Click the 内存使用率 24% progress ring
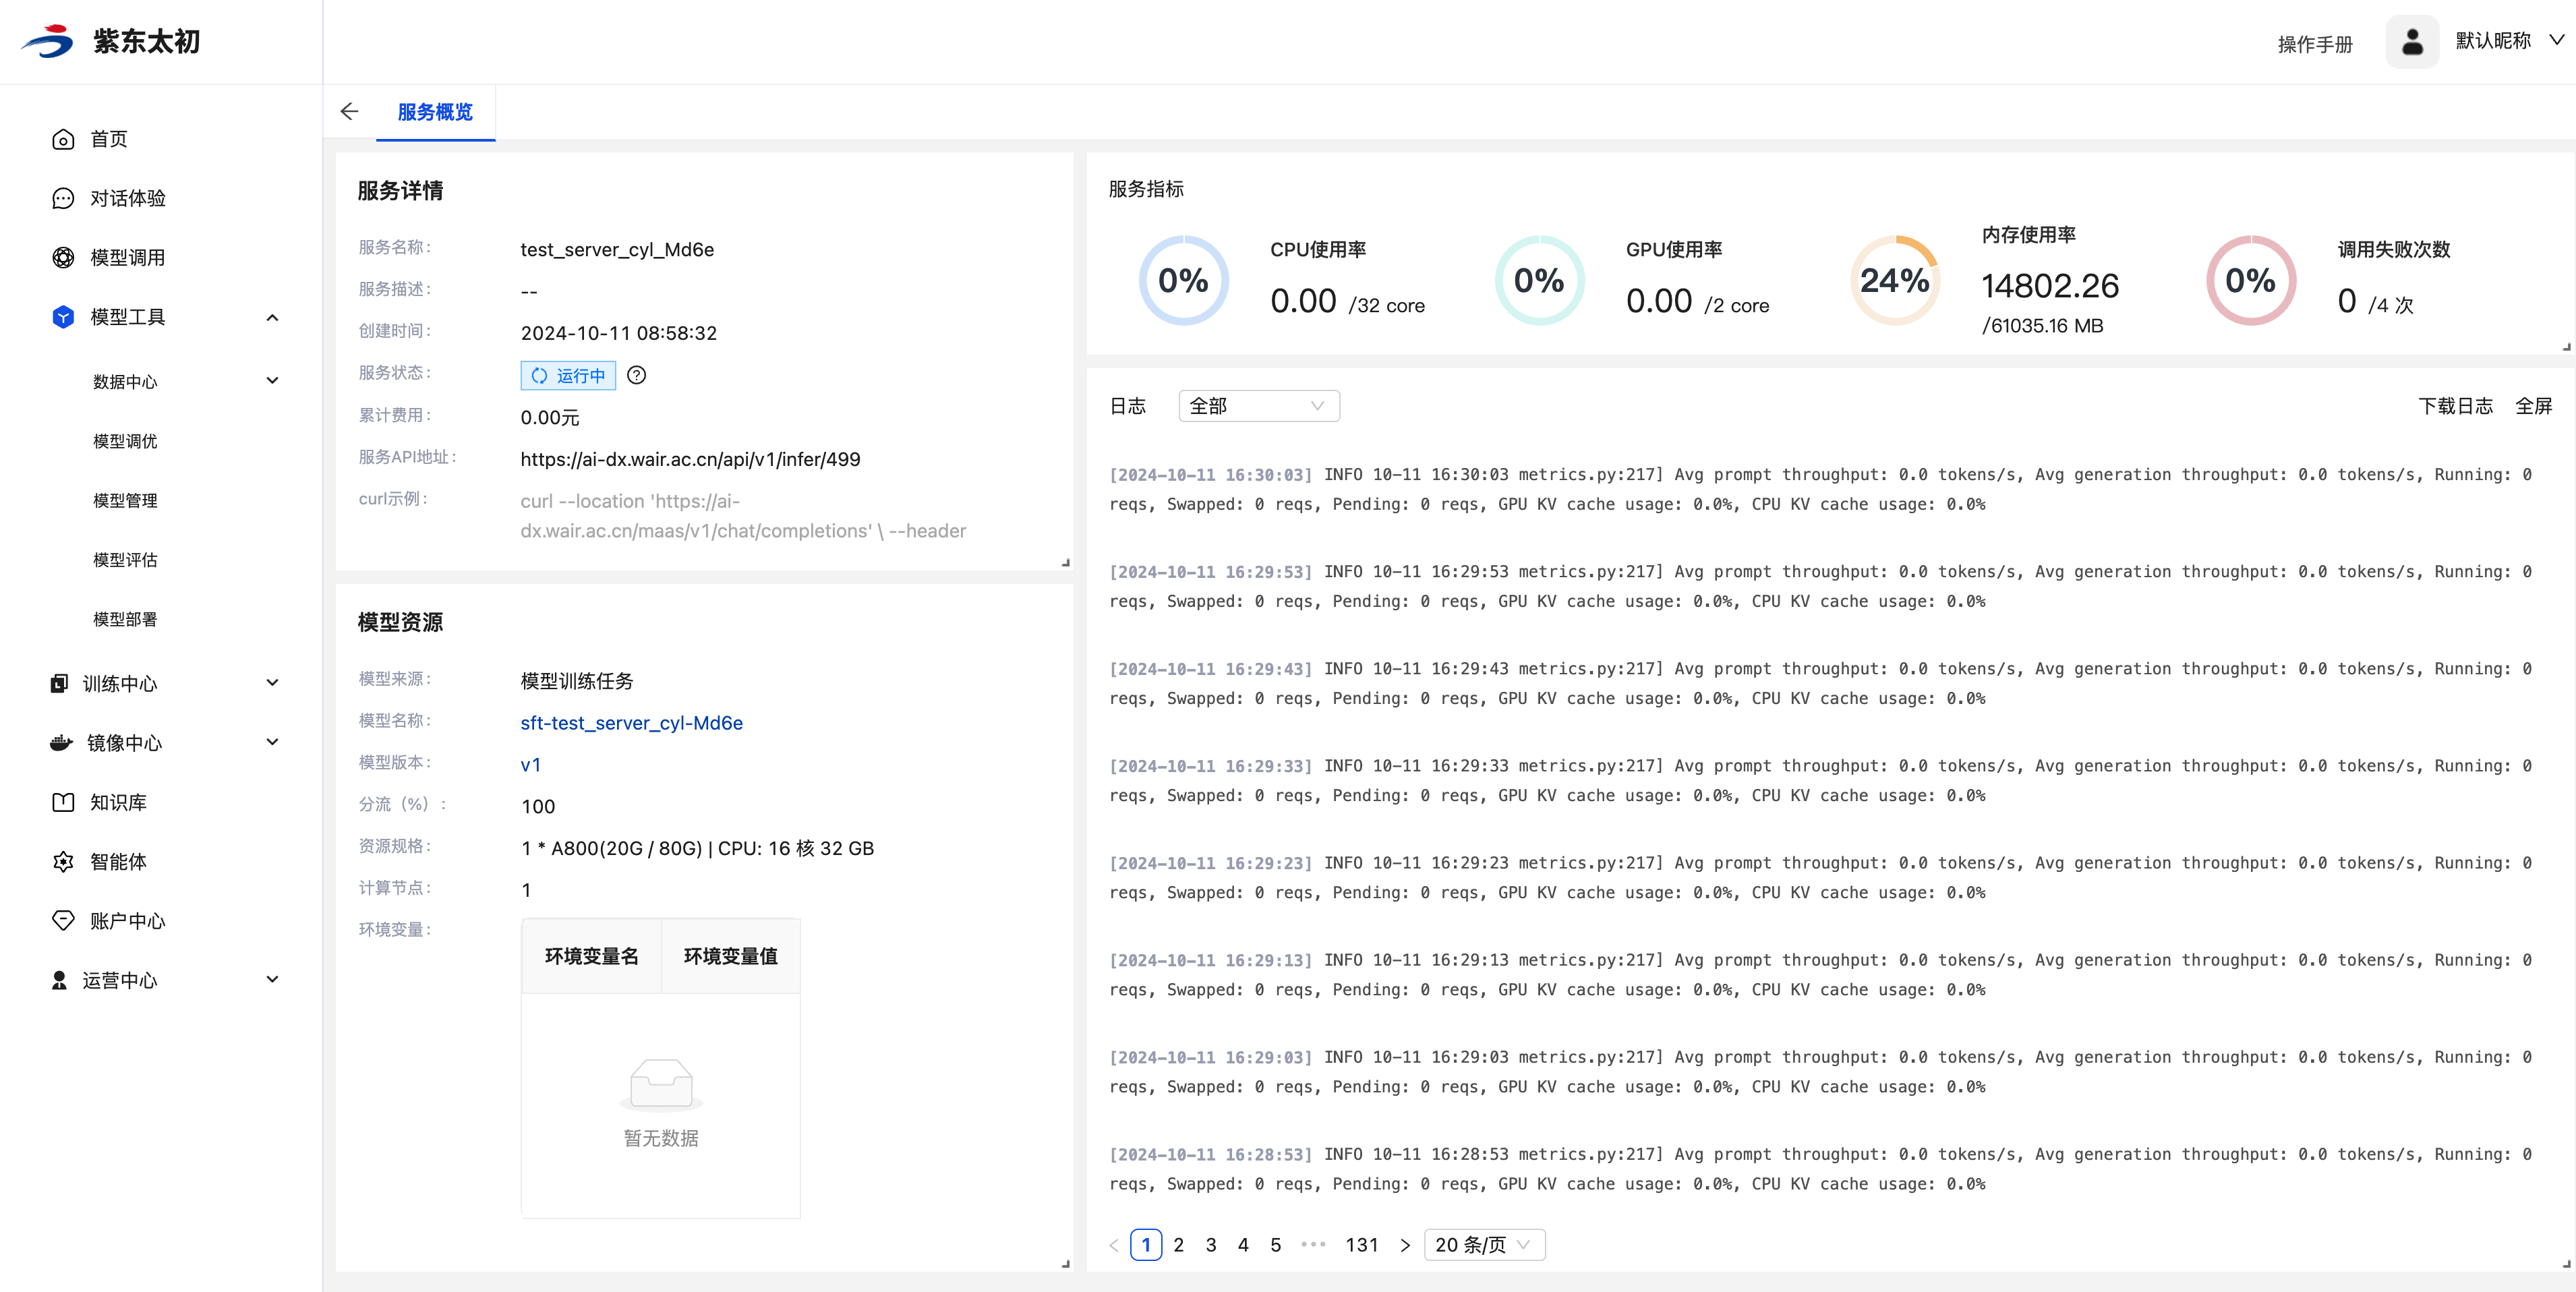The width and height of the screenshot is (2576, 1292). click(x=1894, y=280)
